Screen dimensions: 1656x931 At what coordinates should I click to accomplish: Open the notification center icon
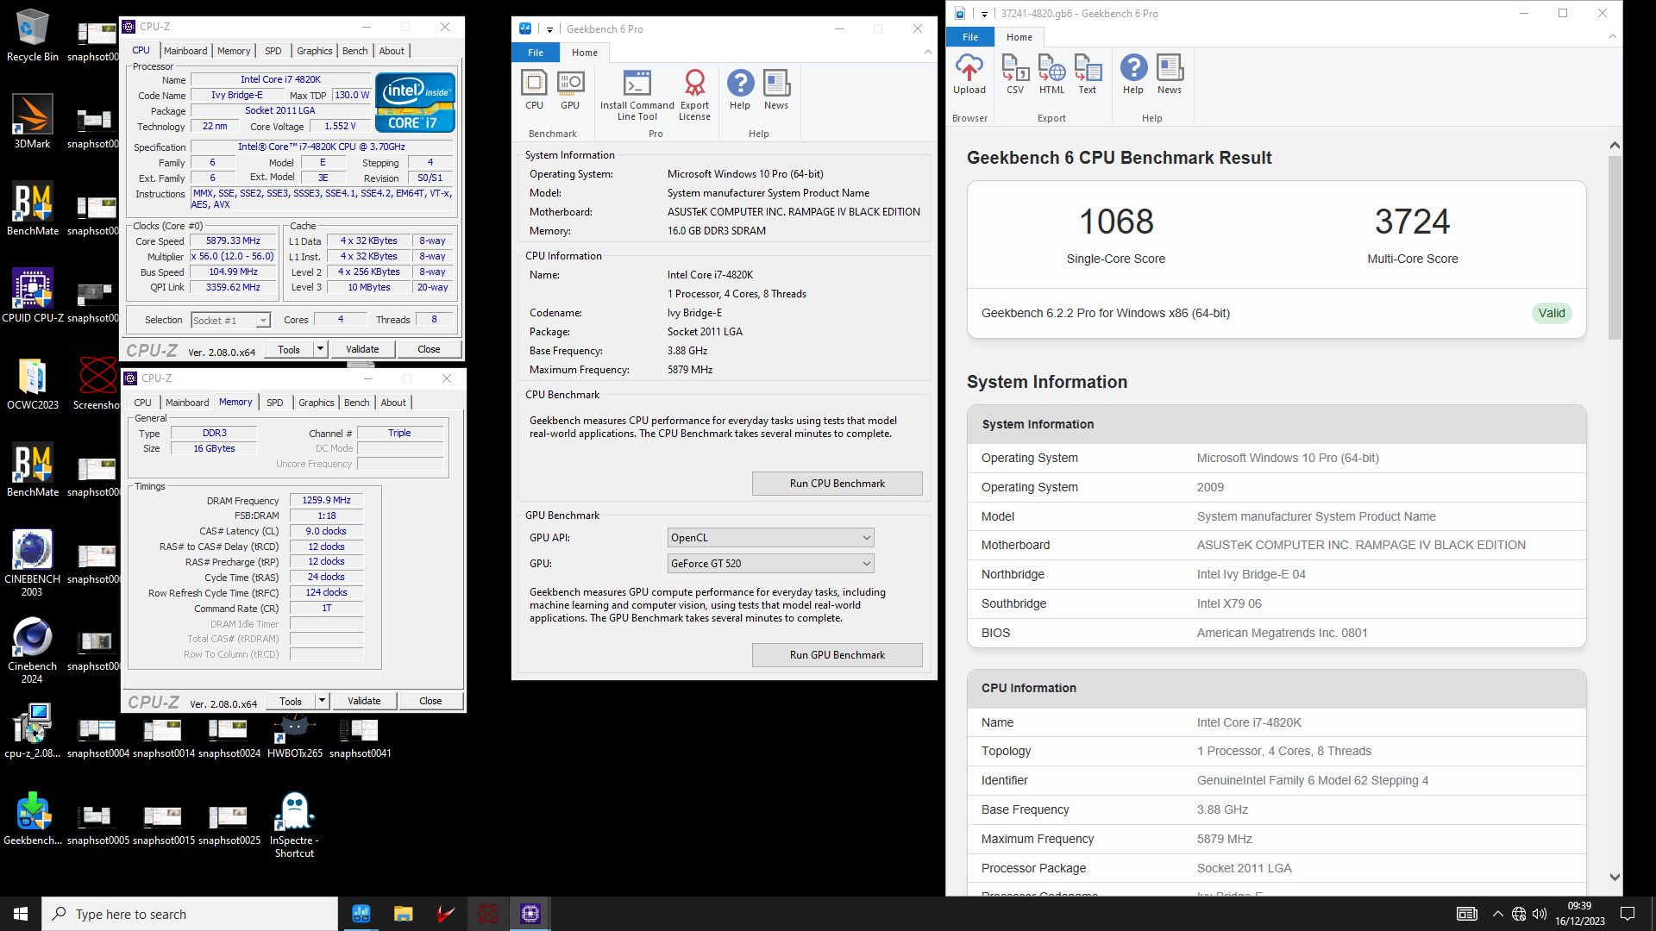tap(1628, 914)
